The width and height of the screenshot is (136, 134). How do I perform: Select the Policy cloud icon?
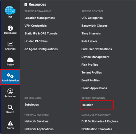pos(10,60)
